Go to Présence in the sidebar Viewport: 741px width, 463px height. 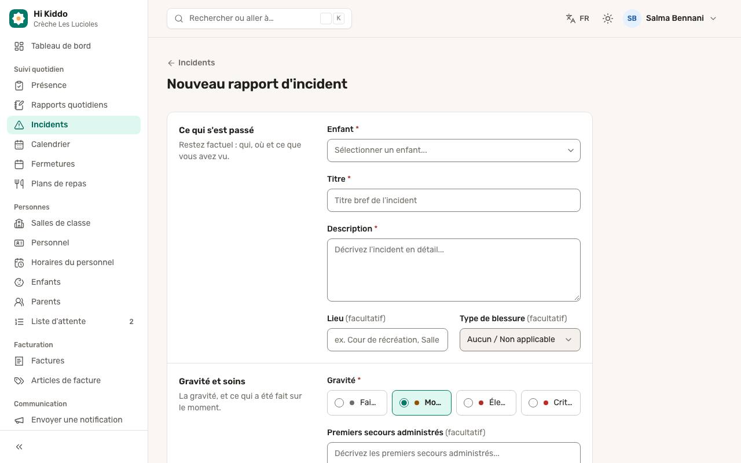[74, 86]
